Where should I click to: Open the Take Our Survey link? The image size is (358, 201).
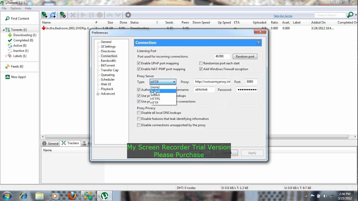click(x=283, y=16)
